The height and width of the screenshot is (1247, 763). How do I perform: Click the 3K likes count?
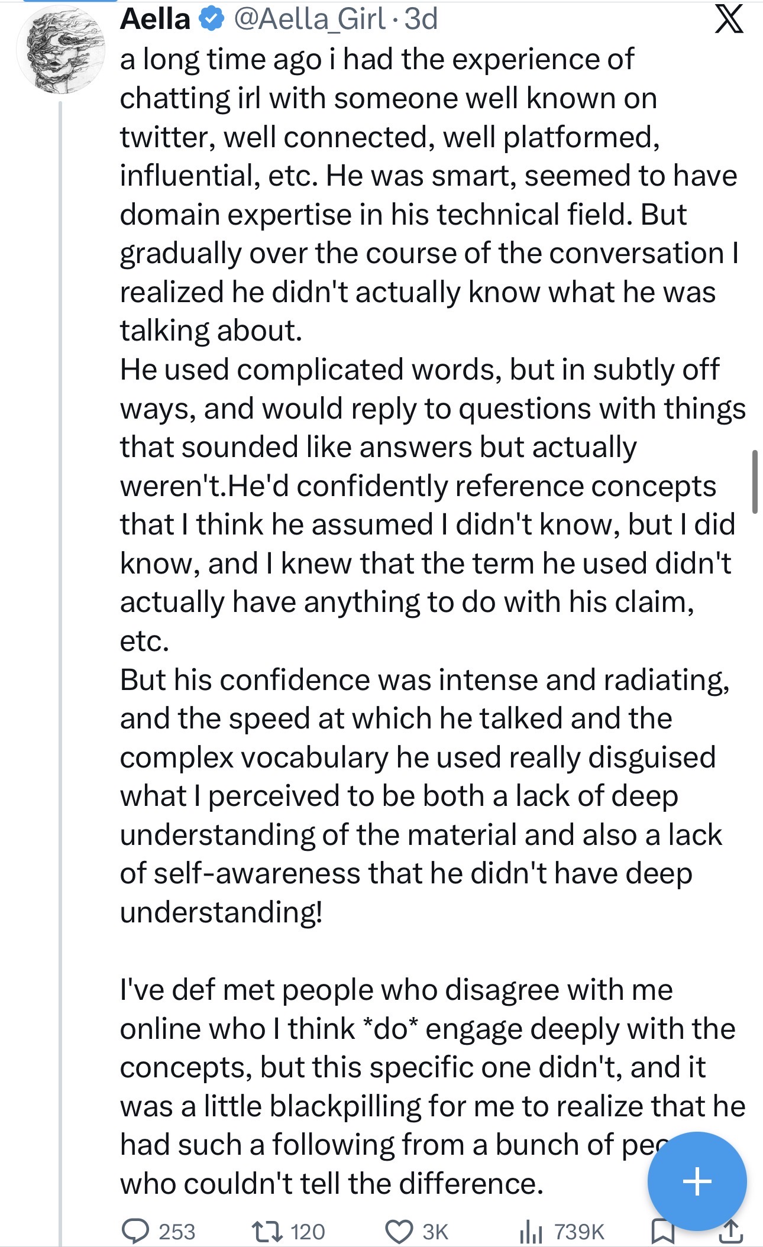click(435, 1232)
